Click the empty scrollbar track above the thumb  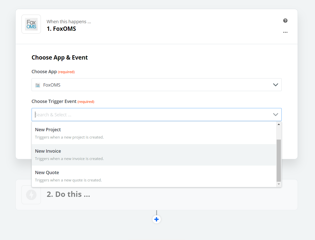coord(279,133)
